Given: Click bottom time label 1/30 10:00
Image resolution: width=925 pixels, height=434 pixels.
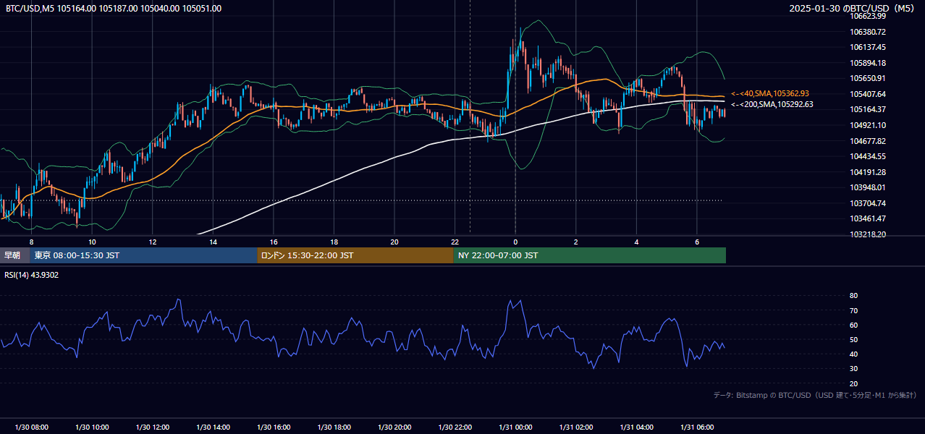Looking at the screenshot, I should point(92,427).
